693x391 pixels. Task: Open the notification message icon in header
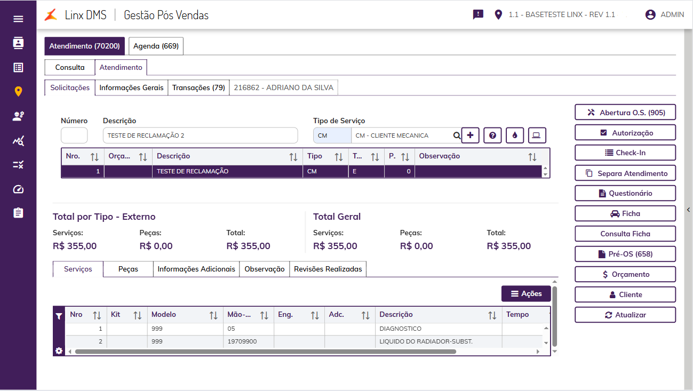478,15
